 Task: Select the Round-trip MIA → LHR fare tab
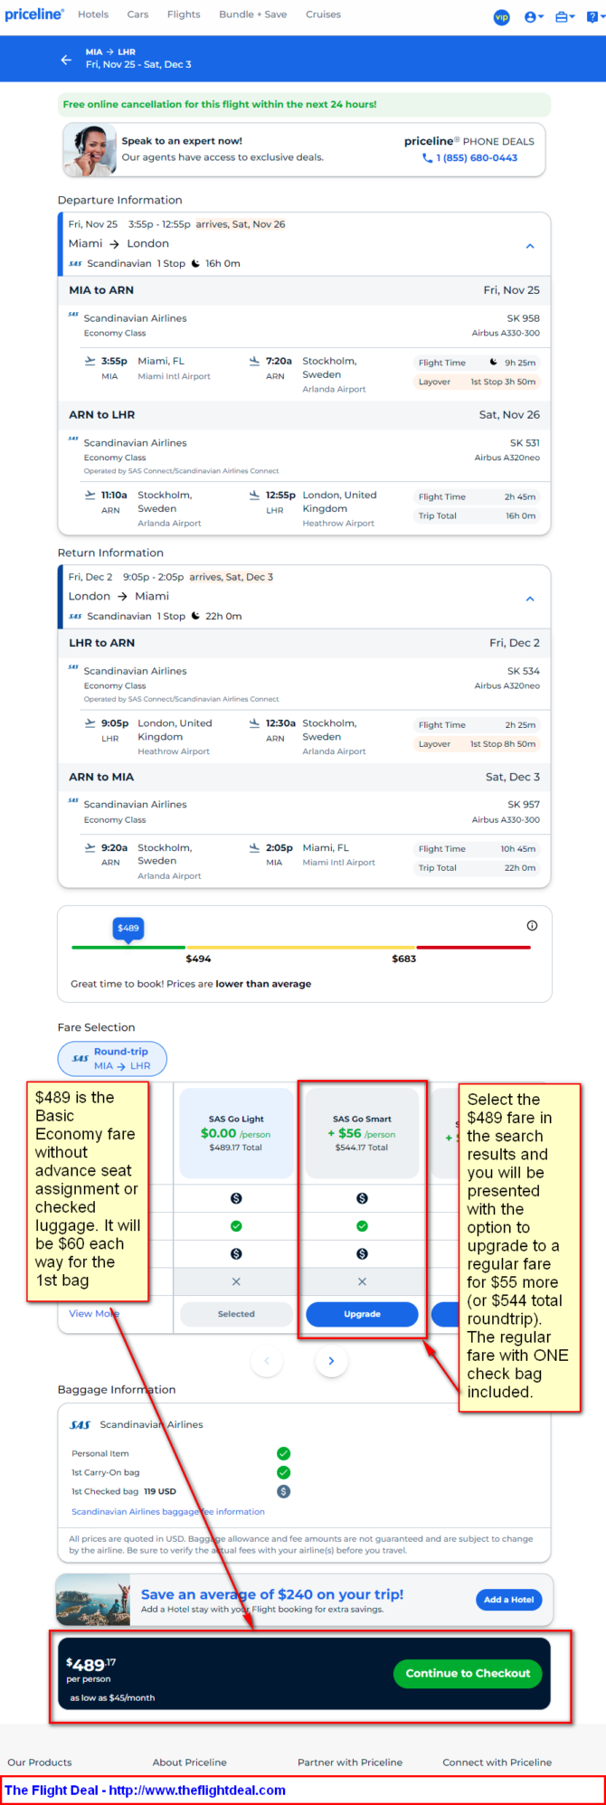112,1059
